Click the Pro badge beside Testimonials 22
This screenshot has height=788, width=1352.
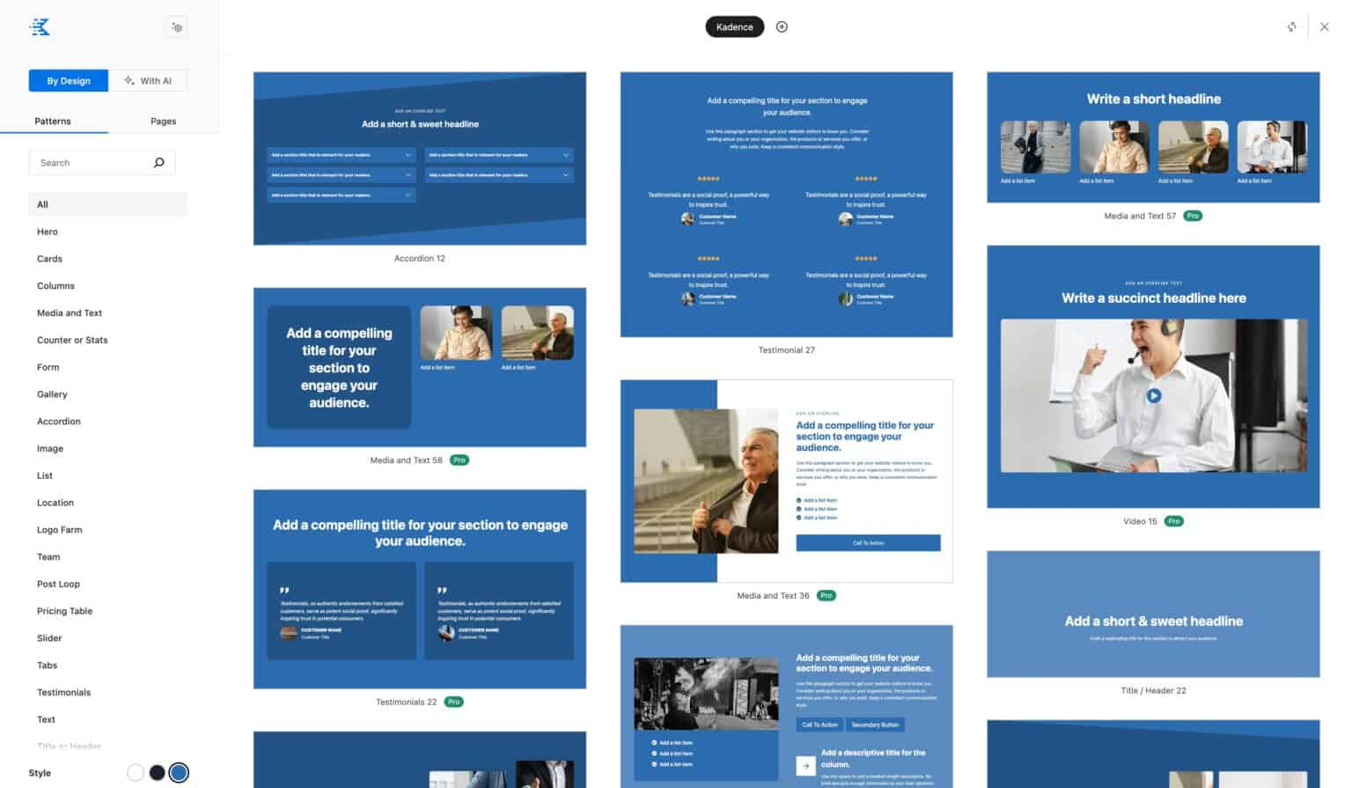pos(454,702)
